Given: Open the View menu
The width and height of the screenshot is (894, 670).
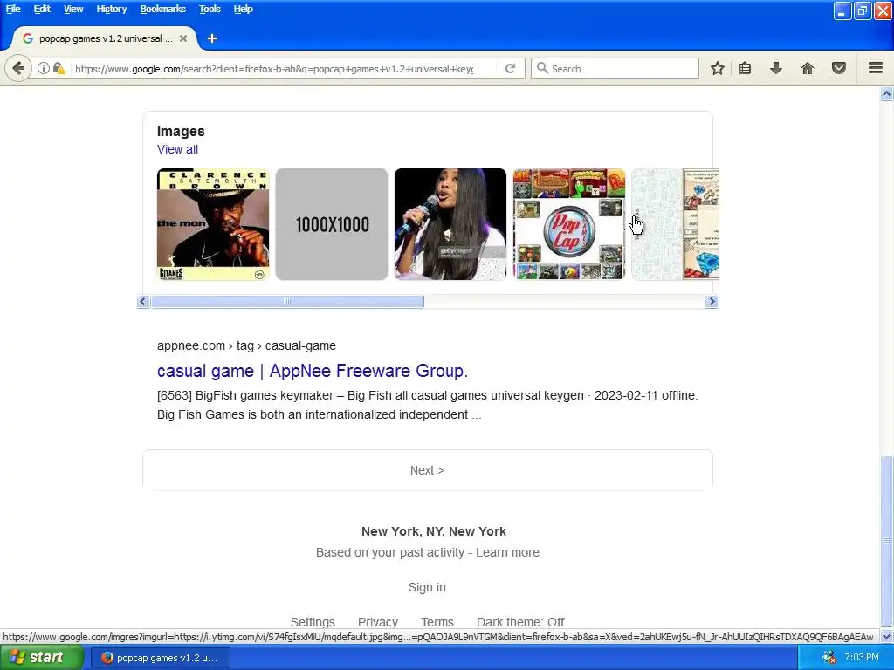Looking at the screenshot, I should point(73,9).
